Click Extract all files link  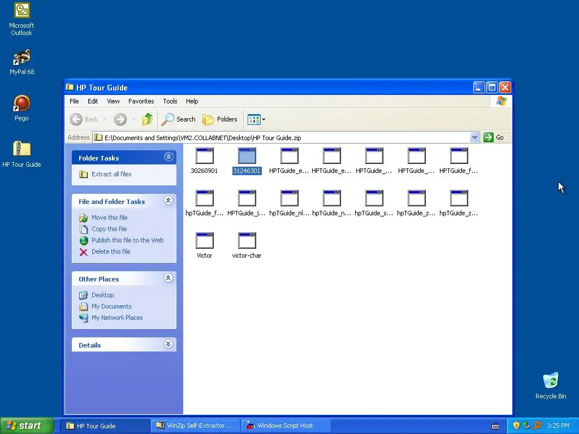(x=111, y=174)
